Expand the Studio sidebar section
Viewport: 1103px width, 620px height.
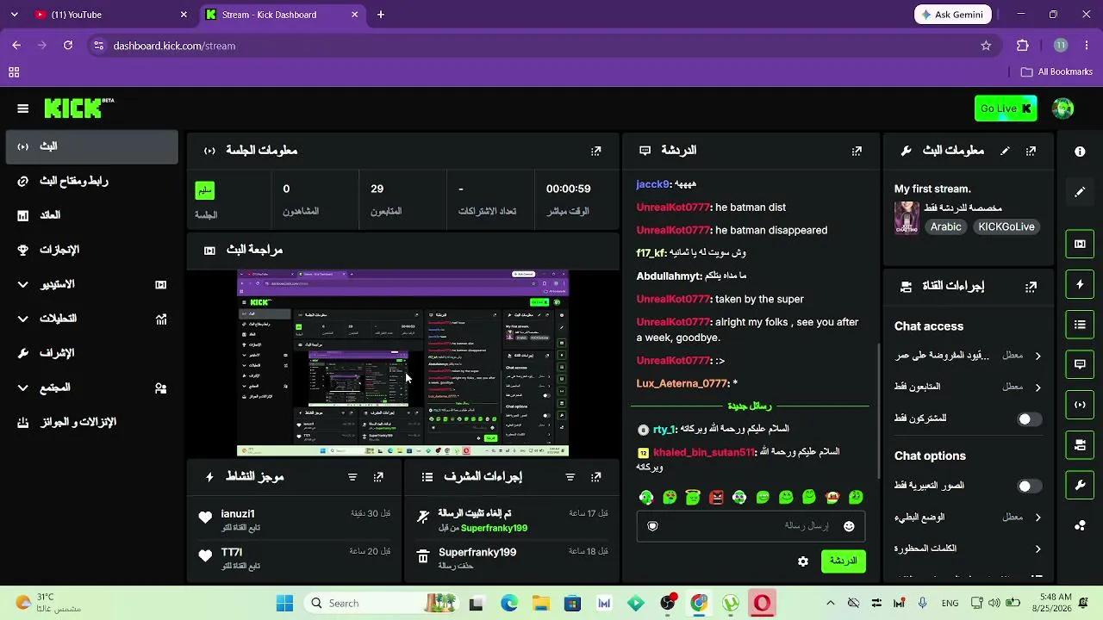point(91,284)
